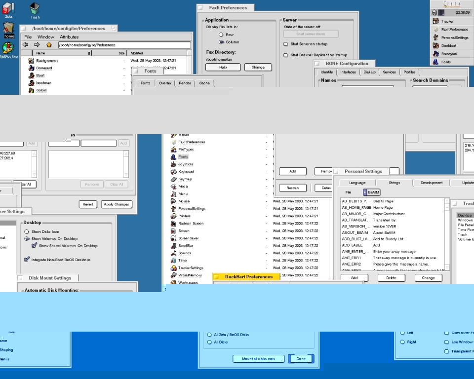This screenshot has height=379, width=474.
Task: Select the ScreenSaver preference icon
Action: tap(173, 238)
